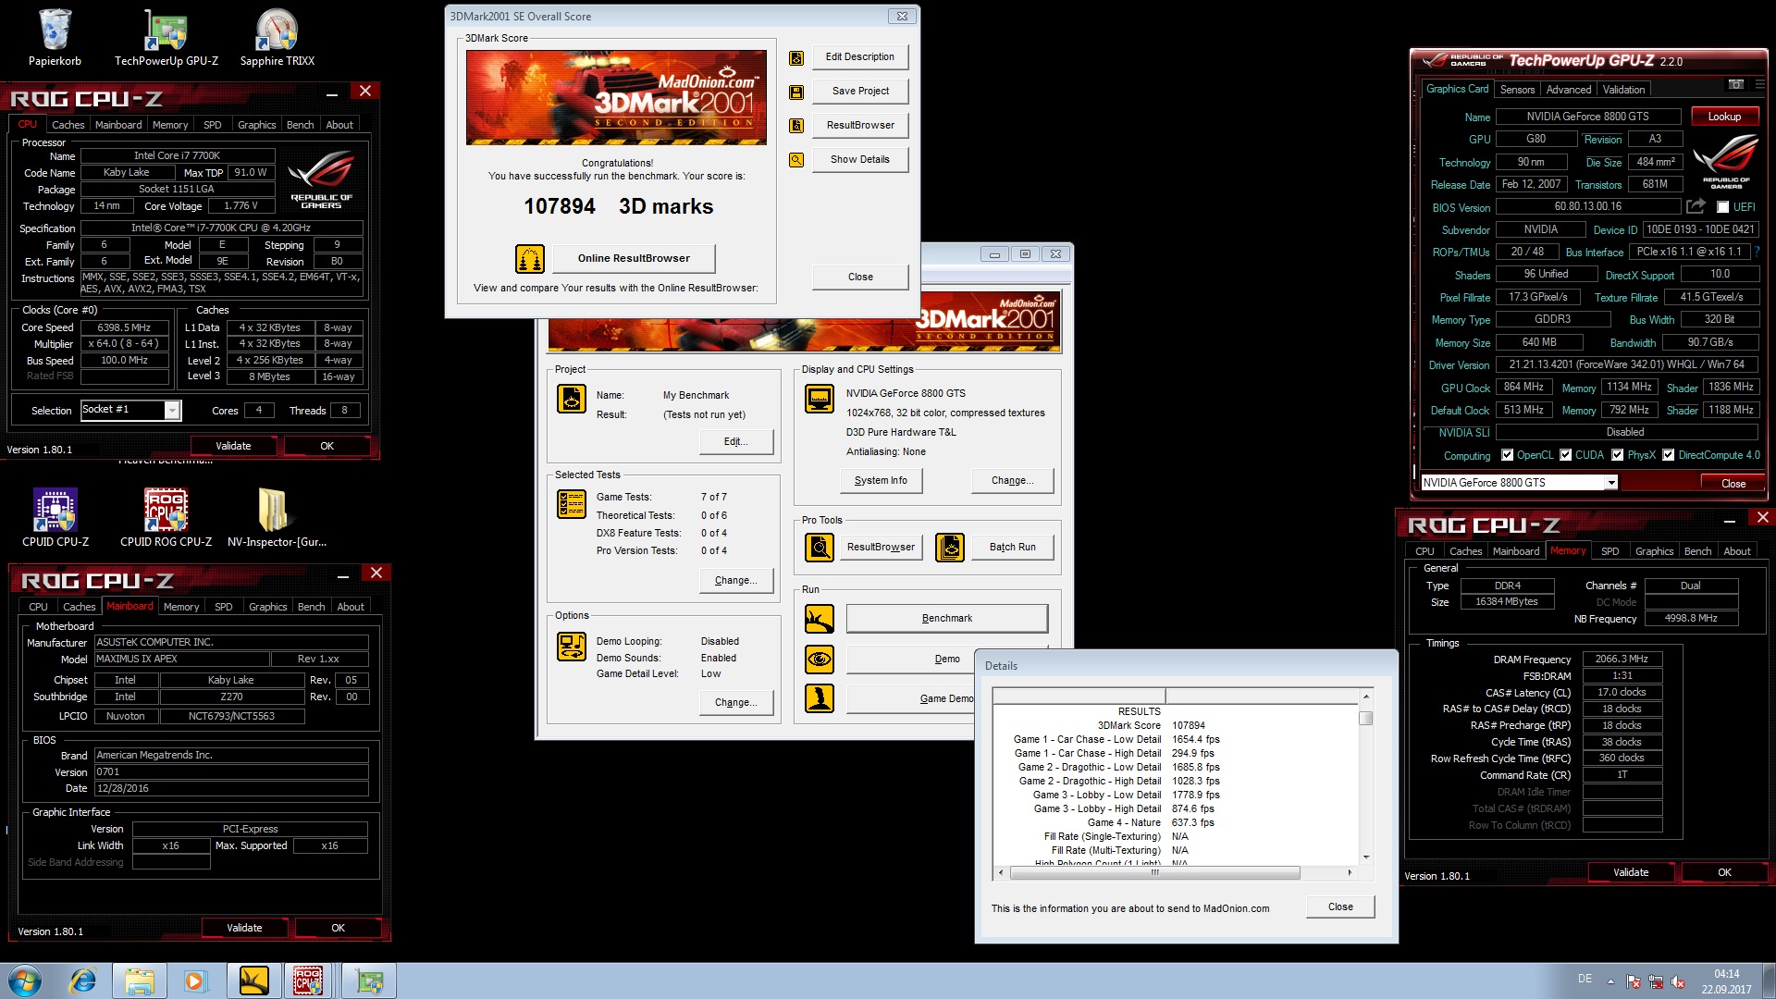Click the Save Project button
The image size is (1776, 999).
(860, 91)
